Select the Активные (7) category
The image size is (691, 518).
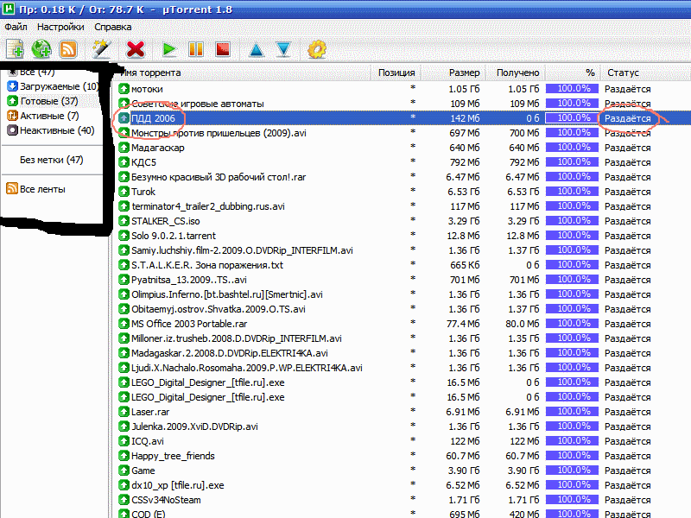pos(44,116)
